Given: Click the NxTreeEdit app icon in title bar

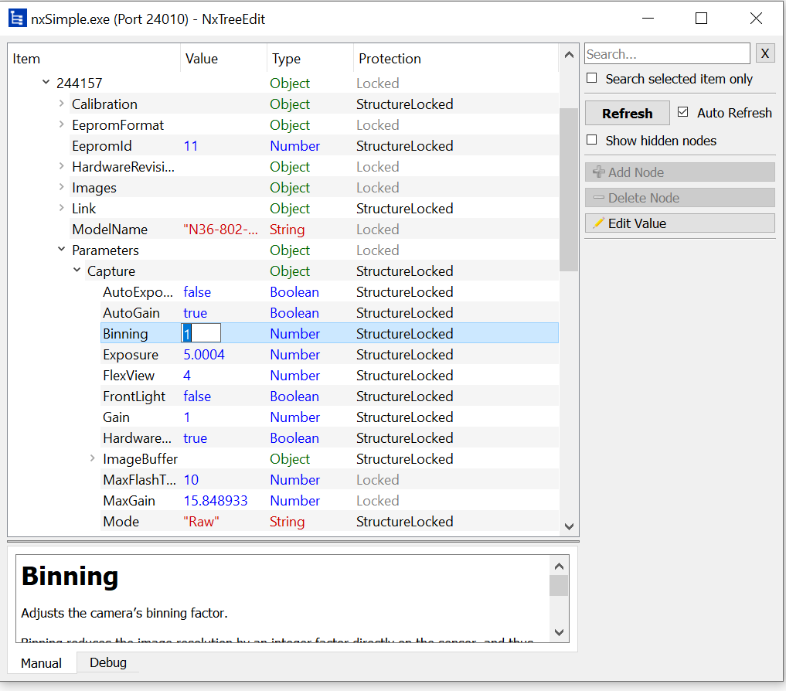Looking at the screenshot, I should click(x=17, y=19).
